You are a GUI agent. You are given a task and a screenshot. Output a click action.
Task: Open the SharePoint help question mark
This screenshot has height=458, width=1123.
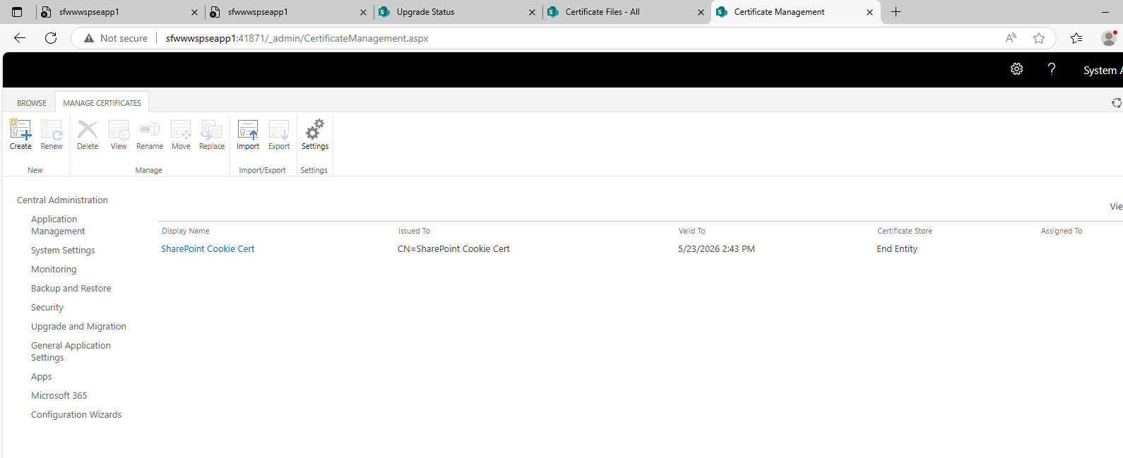[1052, 69]
